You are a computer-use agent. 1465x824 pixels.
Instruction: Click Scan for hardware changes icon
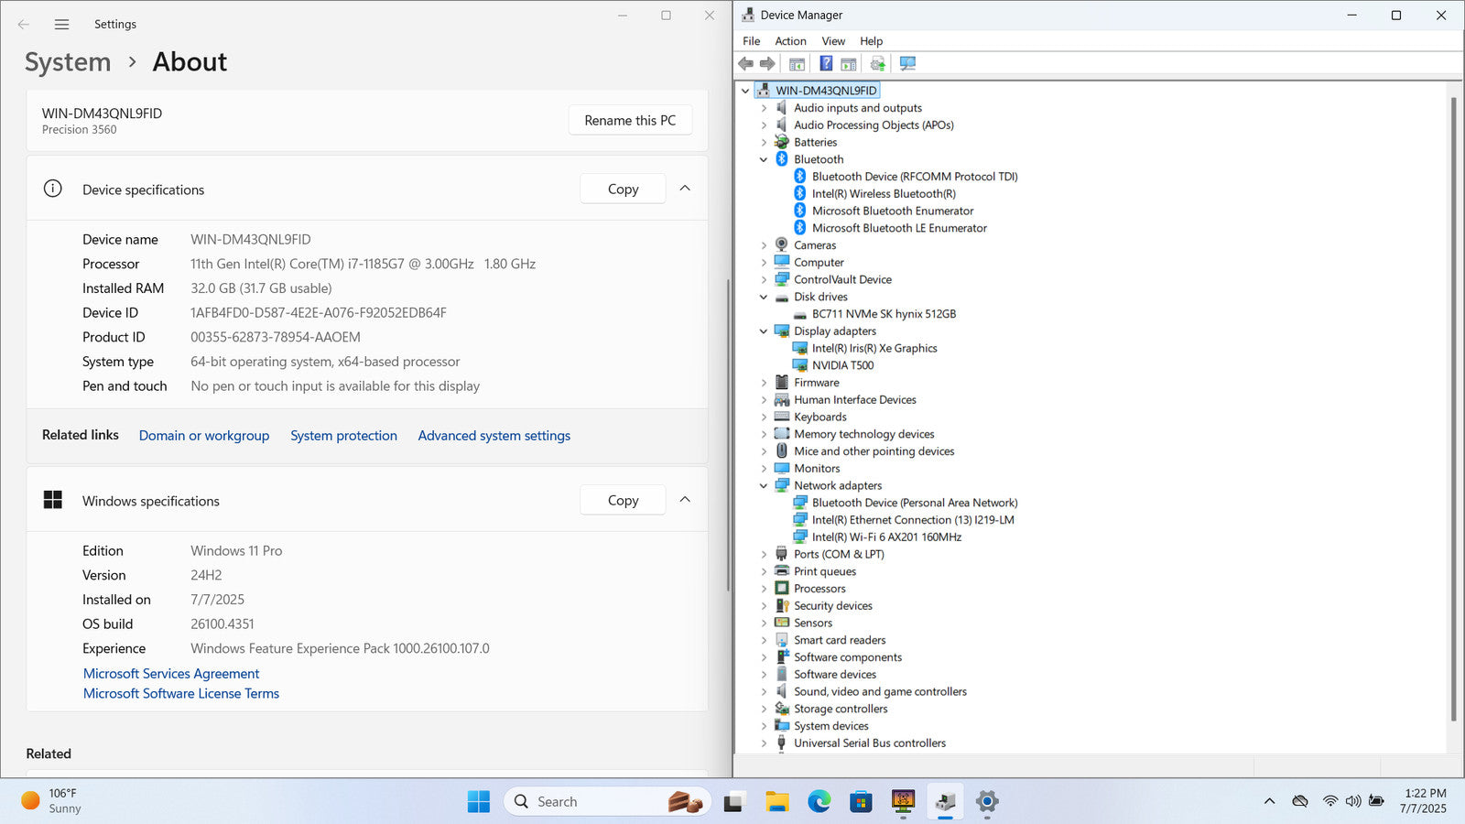pos(907,63)
